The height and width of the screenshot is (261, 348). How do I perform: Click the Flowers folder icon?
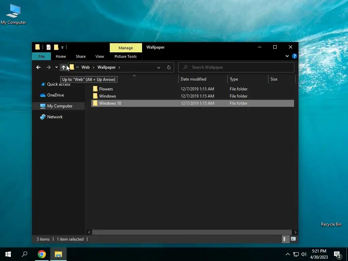95,89
